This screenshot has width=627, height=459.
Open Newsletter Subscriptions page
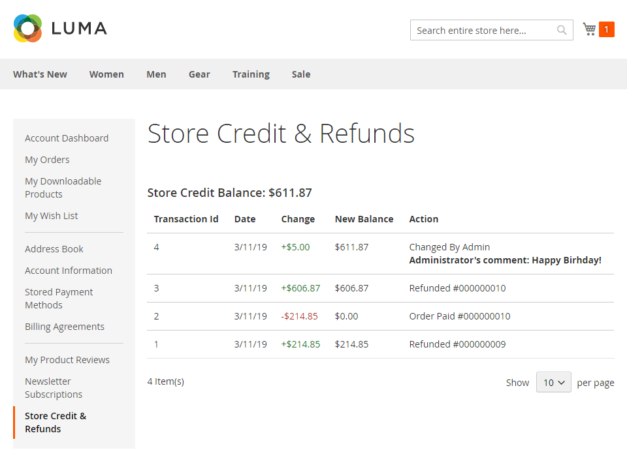click(54, 388)
